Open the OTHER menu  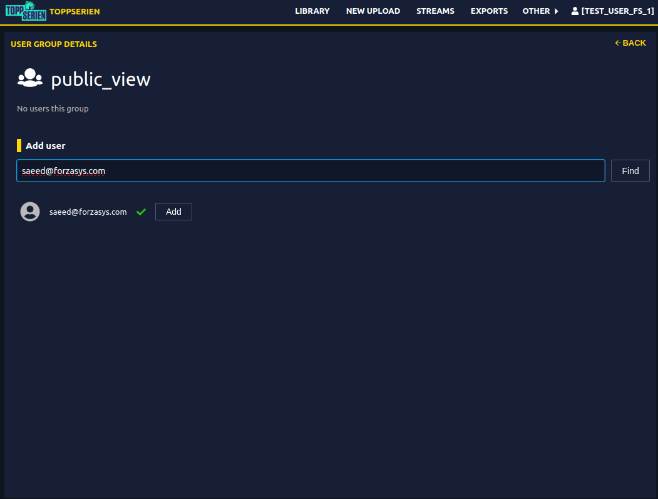pyautogui.click(x=536, y=11)
